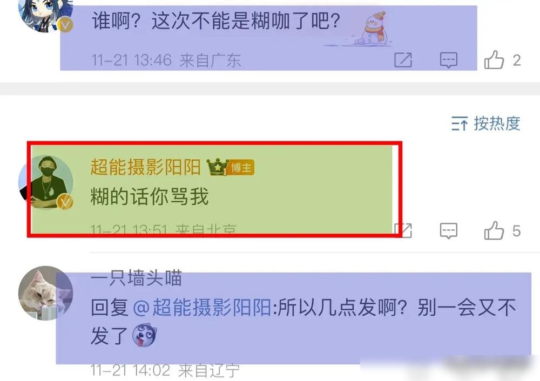
Task: Tap the dog emoji after 发了
Action: [x=145, y=335]
